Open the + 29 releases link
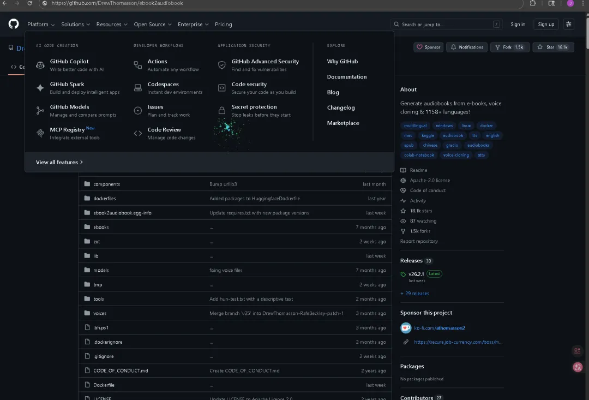589x400 pixels. pyautogui.click(x=414, y=293)
